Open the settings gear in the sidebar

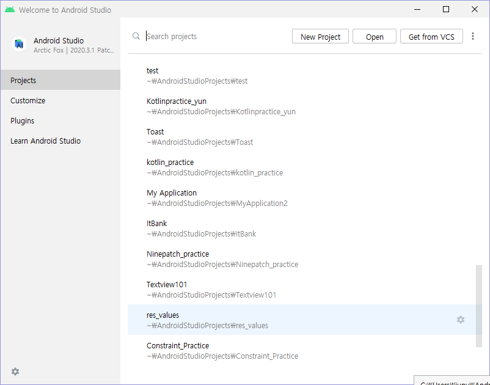(x=15, y=372)
